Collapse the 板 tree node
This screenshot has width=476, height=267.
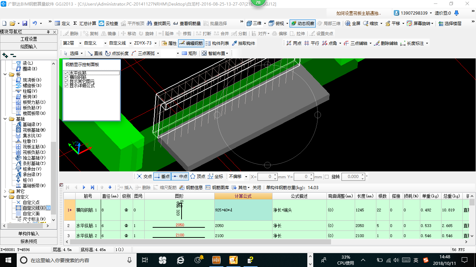[x=5, y=74]
